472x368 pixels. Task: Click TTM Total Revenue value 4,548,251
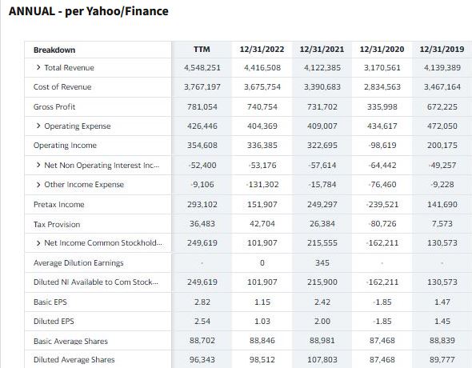pyautogui.click(x=202, y=68)
